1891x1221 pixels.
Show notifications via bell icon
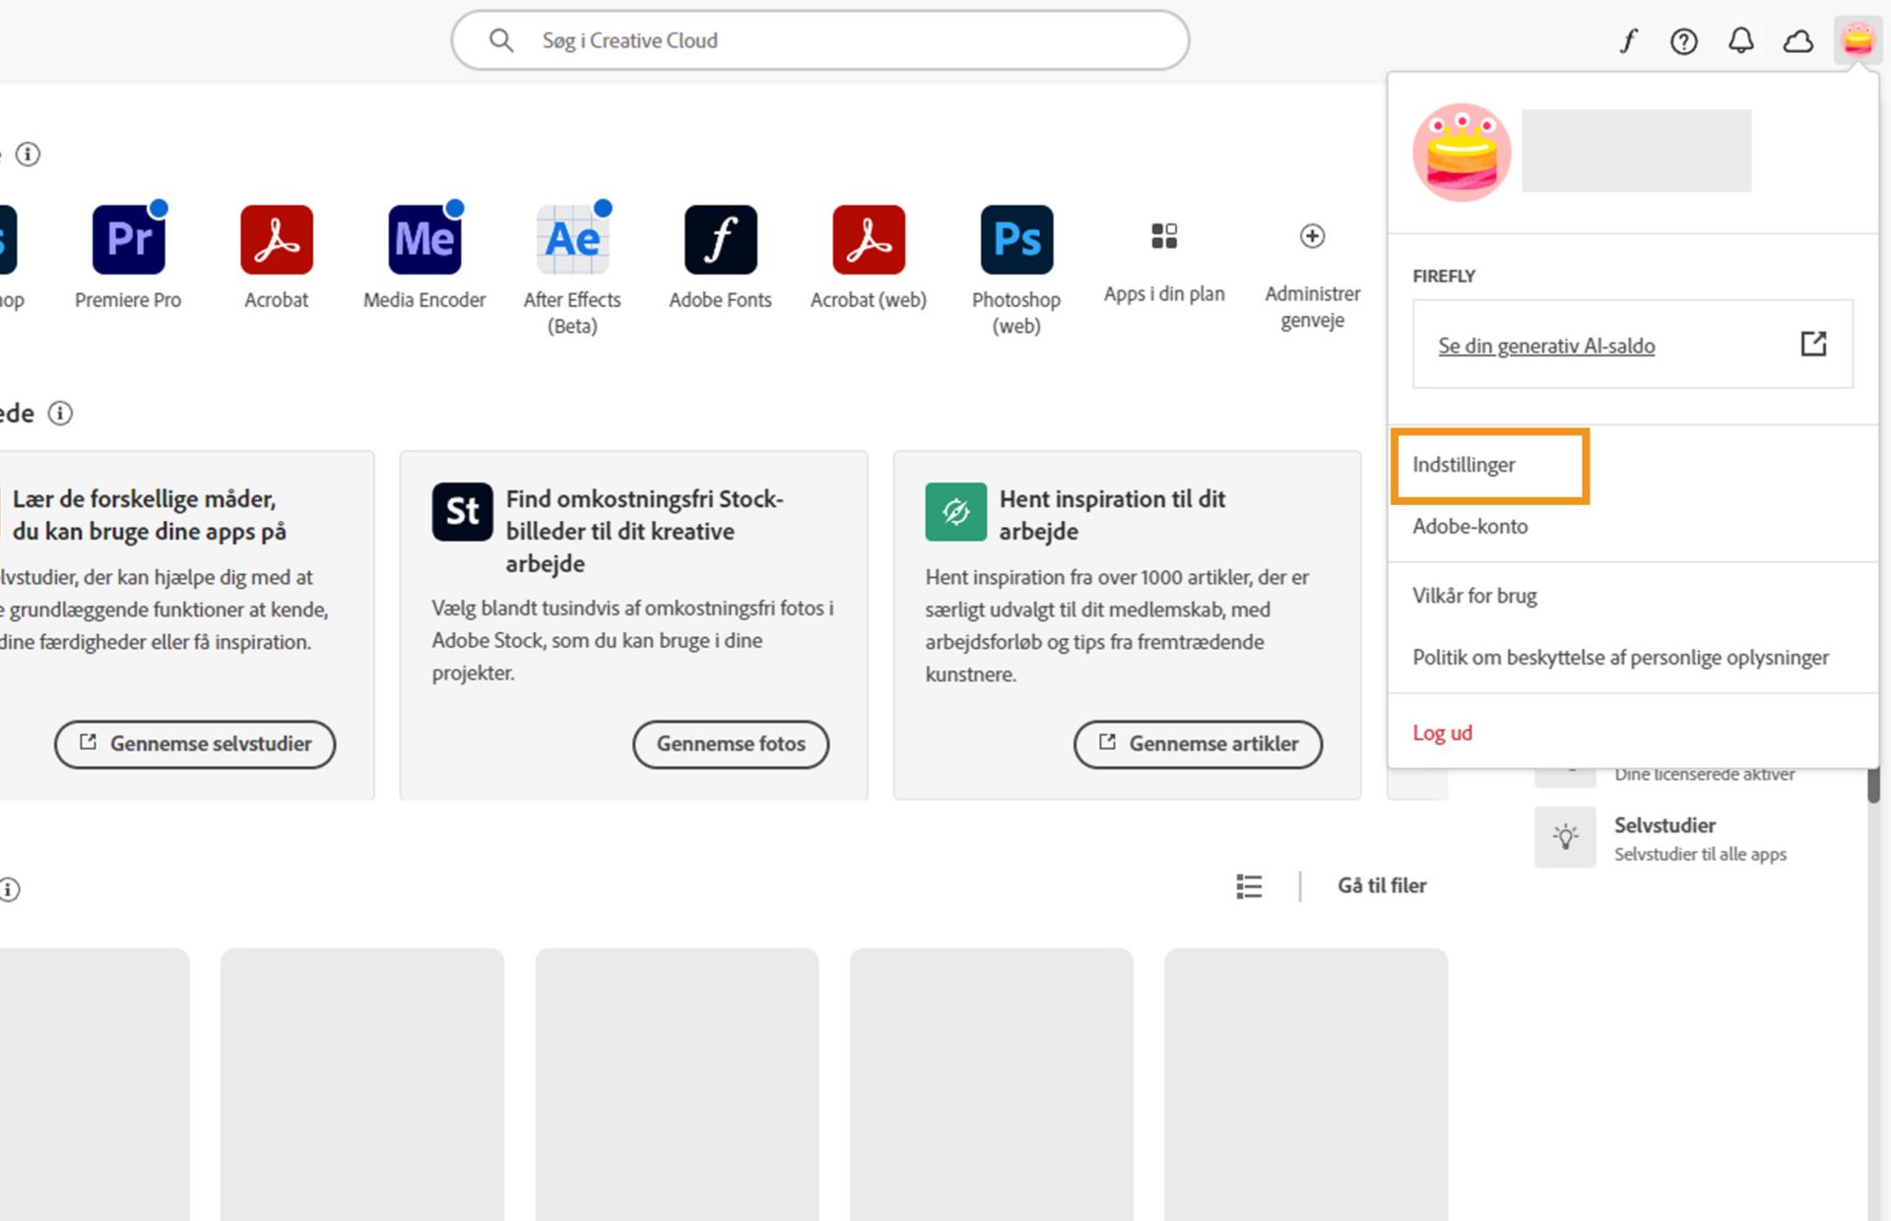click(1740, 41)
